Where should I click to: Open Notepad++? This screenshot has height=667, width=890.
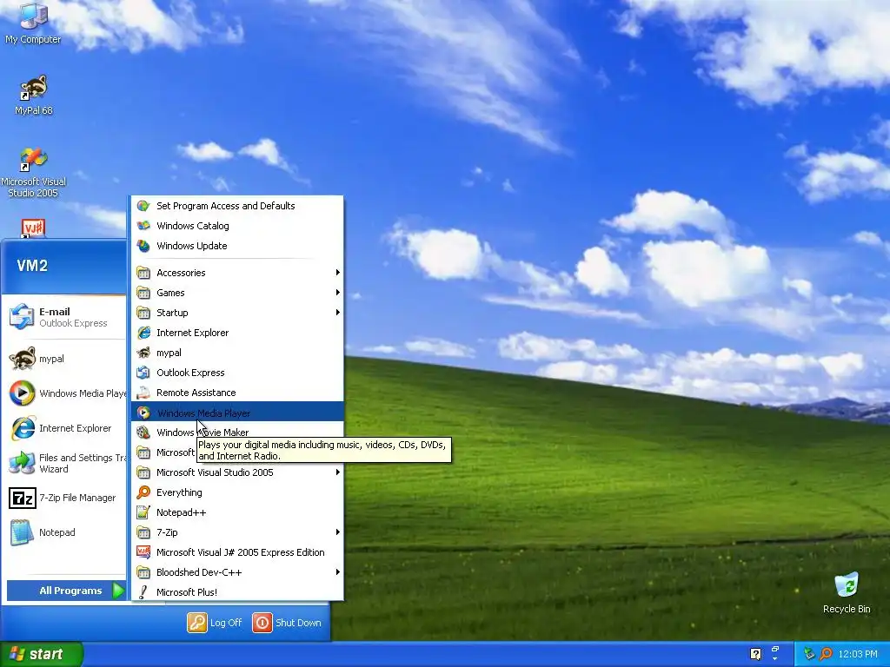[237, 512]
